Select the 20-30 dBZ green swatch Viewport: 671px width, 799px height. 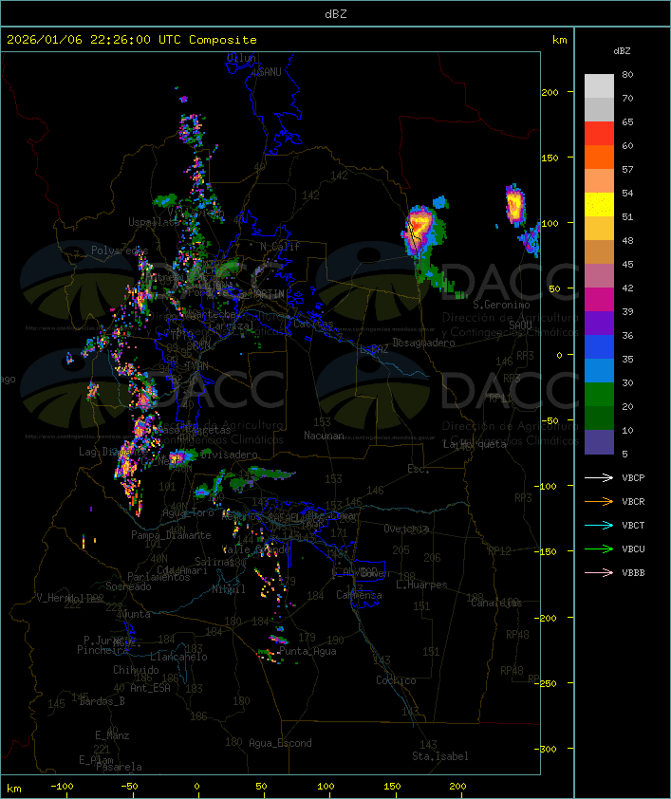599,395
